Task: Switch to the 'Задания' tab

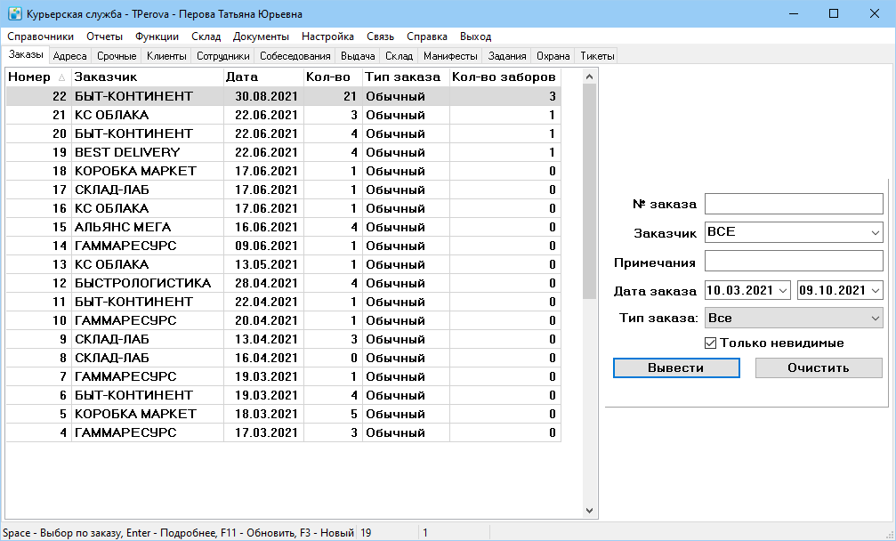Action: tap(507, 56)
